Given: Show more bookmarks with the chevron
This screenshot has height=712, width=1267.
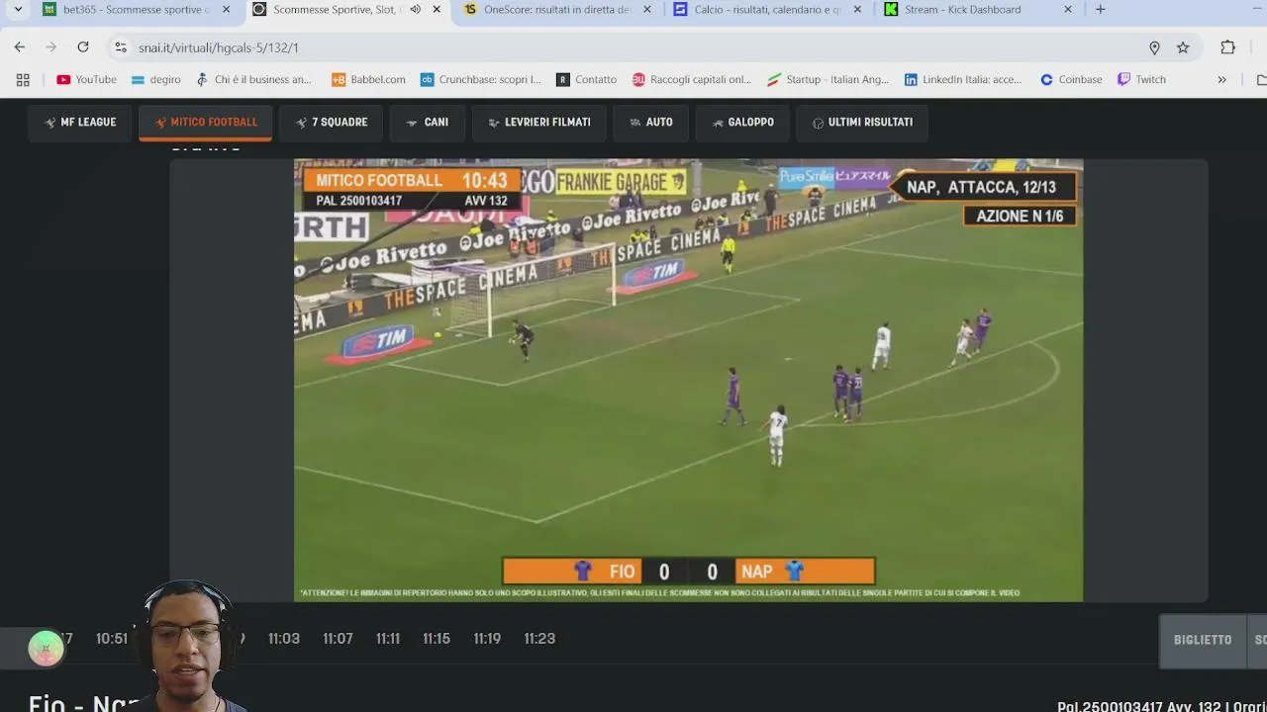Looking at the screenshot, I should coord(1221,79).
